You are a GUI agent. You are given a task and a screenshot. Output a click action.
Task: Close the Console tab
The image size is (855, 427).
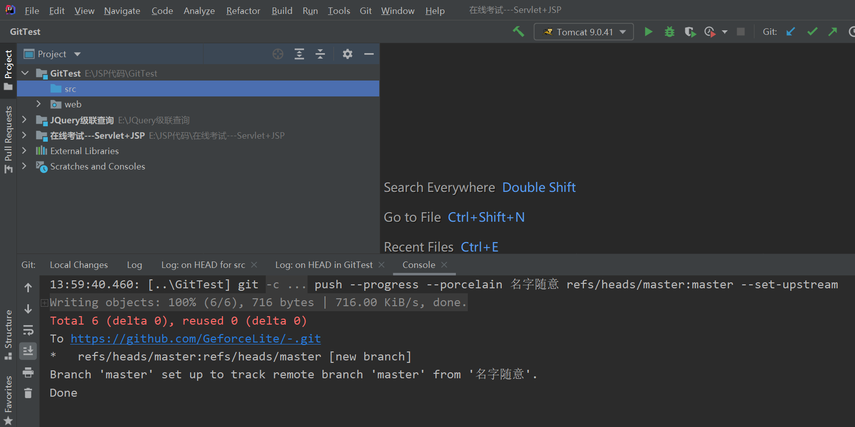click(x=444, y=265)
